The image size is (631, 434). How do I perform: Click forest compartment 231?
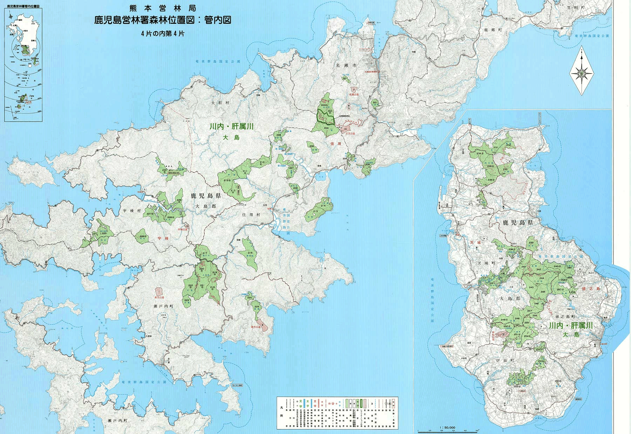(x=495, y=147)
